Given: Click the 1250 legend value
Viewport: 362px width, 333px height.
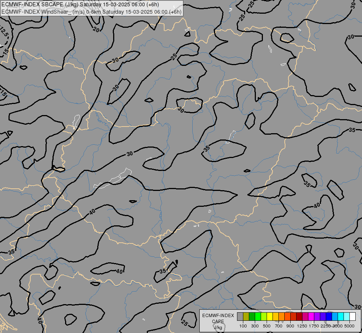Looking at the screenshot, I should click(302, 326).
